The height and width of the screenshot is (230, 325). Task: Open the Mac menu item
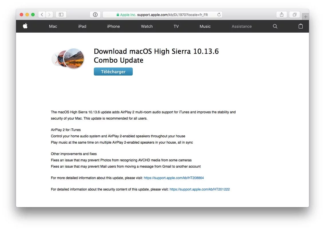[53, 26]
